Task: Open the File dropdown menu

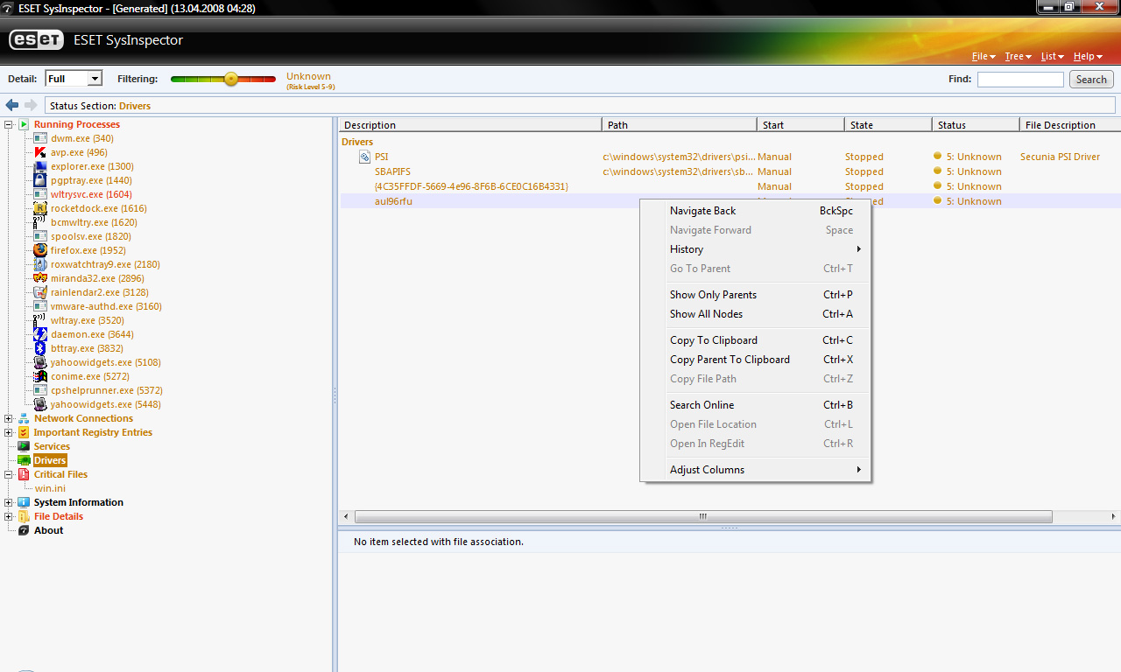Action: [x=984, y=56]
